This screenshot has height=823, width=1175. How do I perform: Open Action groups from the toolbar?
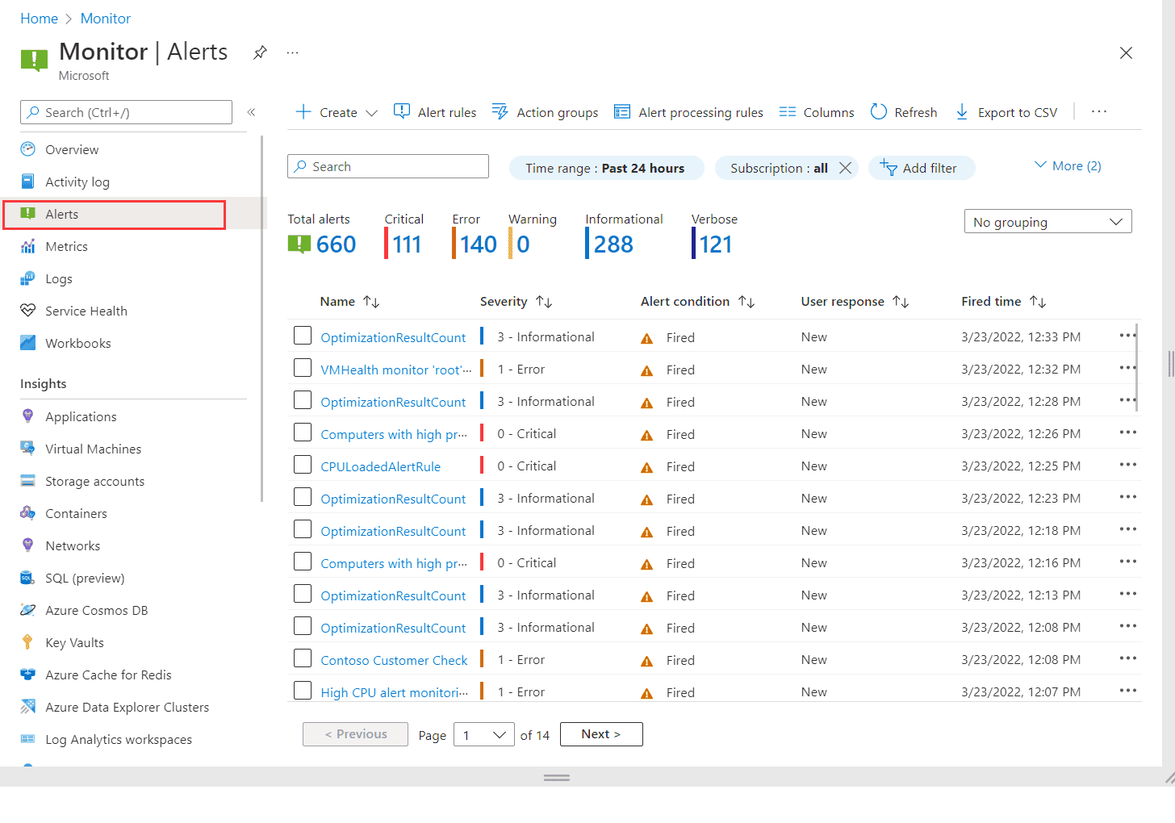tap(546, 112)
